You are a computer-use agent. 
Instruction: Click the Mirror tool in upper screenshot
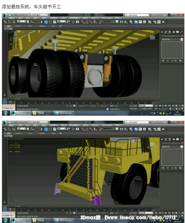pos(121,22)
